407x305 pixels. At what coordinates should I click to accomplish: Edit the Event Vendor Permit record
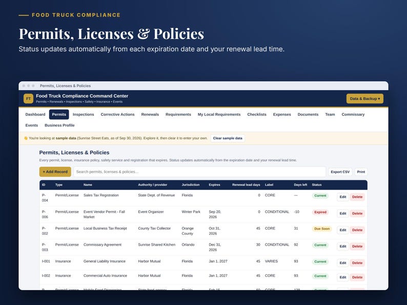[x=343, y=213]
